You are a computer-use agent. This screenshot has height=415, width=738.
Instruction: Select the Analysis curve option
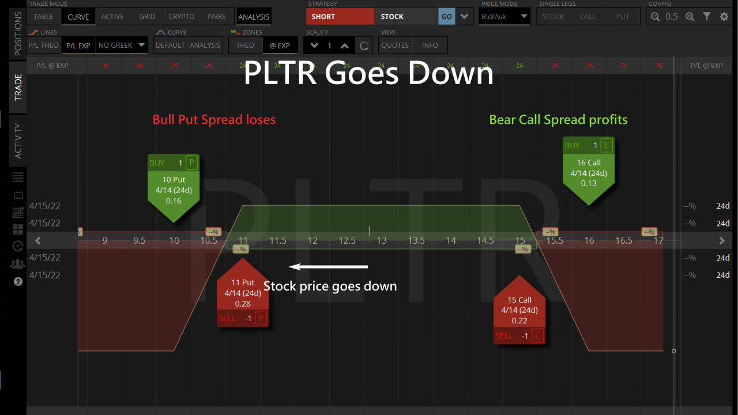[205, 45]
